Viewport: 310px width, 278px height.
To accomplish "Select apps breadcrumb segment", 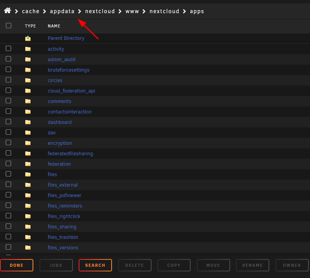I will coord(197,12).
